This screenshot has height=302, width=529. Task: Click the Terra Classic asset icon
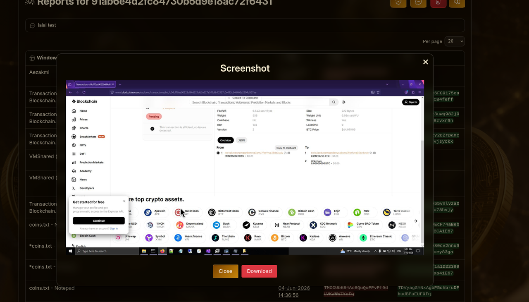(387, 213)
